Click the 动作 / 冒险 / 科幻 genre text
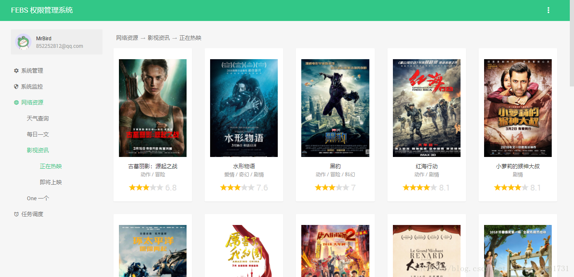The width and height of the screenshot is (574, 277). (335, 175)
